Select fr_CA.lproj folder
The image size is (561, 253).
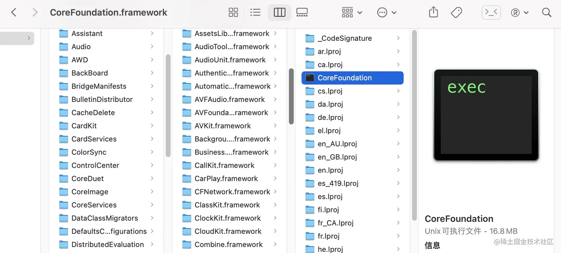352,223
